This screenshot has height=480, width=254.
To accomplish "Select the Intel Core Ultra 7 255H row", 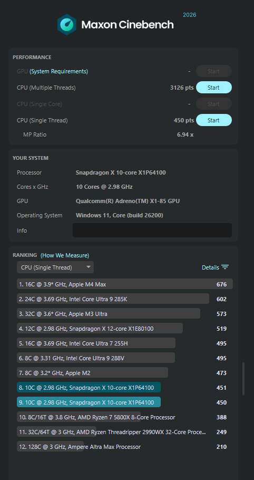I will (x=125, y=343).
